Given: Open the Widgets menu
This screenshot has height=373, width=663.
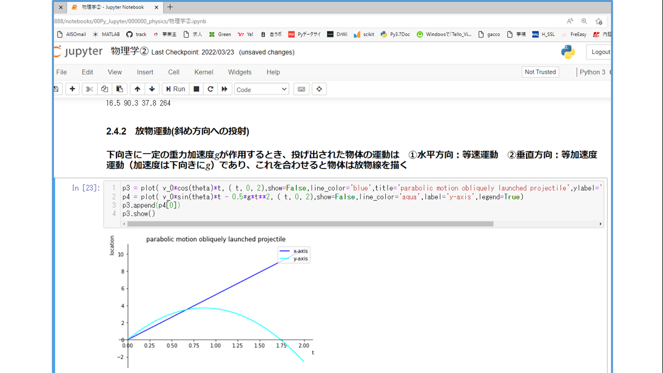Looking at the screenshot, I should [x=240, y=72].
